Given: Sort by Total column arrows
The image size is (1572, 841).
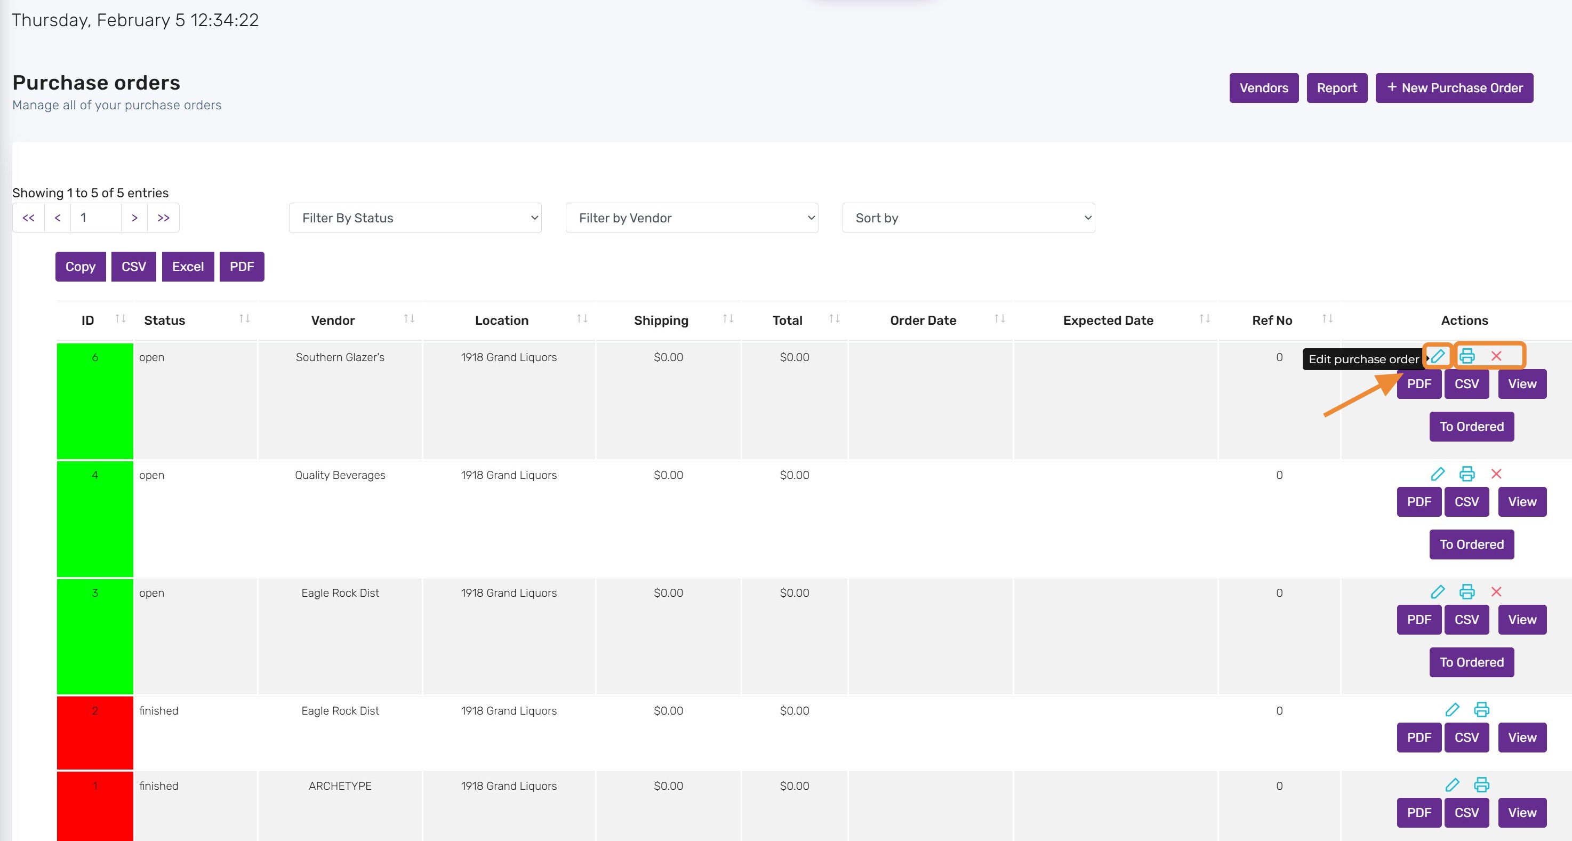Looking at the screenshot, I should coord(835,318).
